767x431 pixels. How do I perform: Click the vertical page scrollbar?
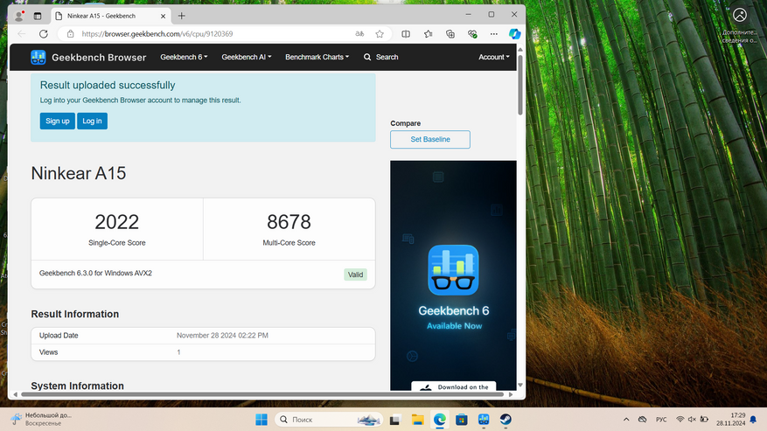pyautogui.click(x=520, y=86)
